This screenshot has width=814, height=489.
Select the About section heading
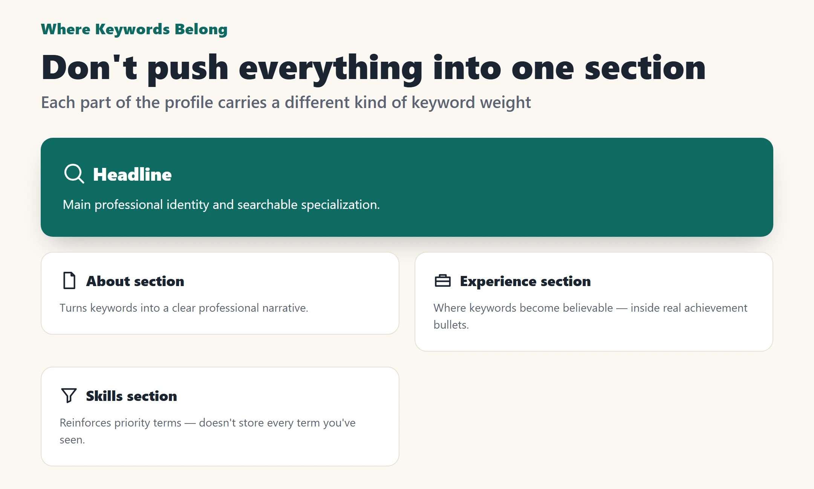tap(135, 281)
